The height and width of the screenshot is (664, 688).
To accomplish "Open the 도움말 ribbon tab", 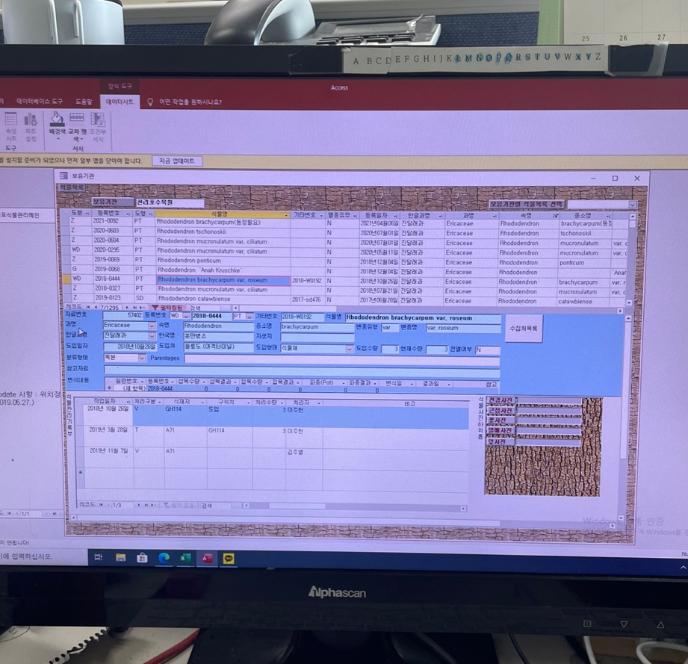I will tap(84, 102).
